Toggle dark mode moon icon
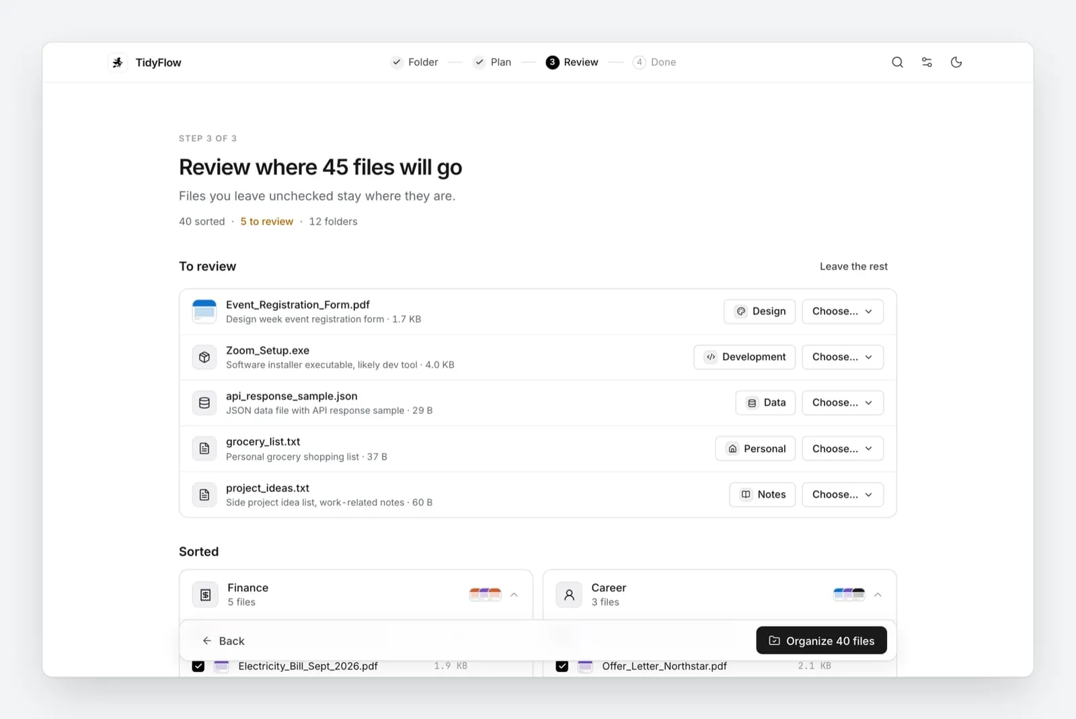1076x719 pixels. (956, 62)
